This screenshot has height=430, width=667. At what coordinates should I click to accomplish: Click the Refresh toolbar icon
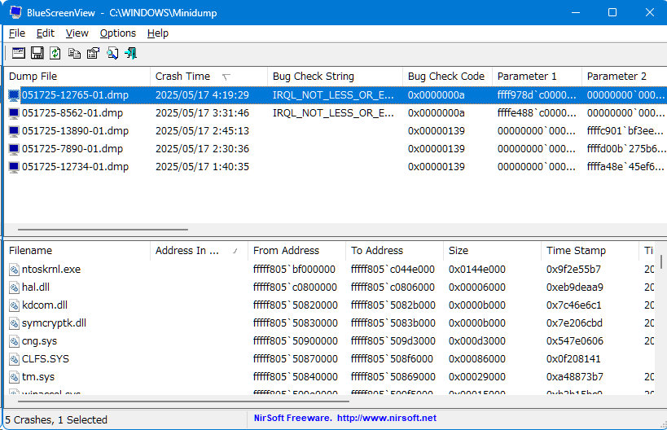[x=55, y=53]
